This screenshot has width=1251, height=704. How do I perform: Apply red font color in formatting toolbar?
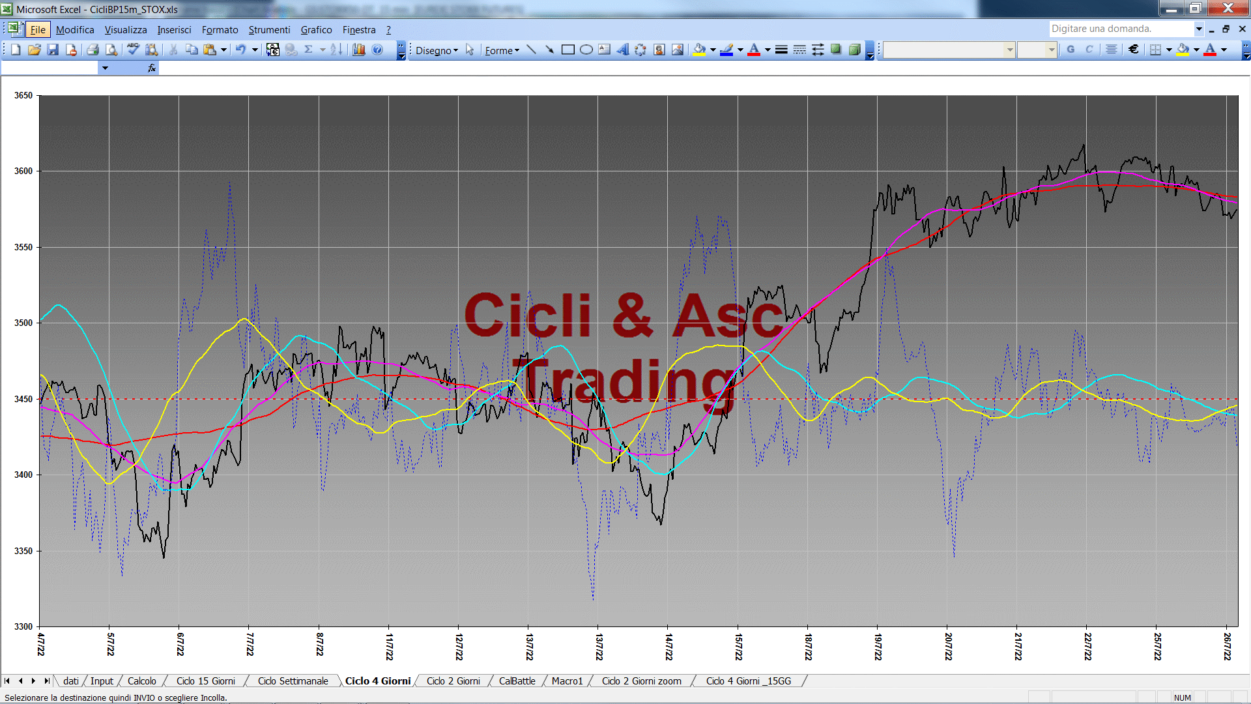coord(1210,50)
